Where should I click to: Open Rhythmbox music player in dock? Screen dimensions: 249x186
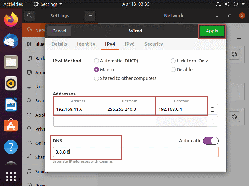[x=11, y=83]
